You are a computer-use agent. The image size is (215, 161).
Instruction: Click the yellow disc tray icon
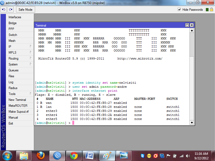149,156
